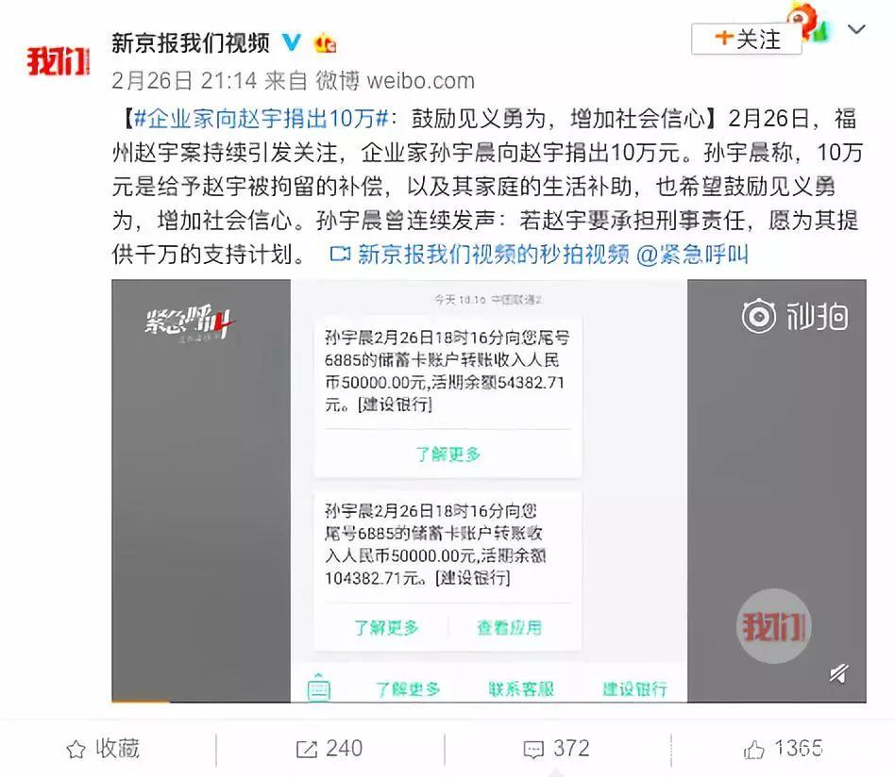Viewport: 895px width, 777px height.
Task: Unmute the video with the speaker icon
Action: [x=838, y=674]
